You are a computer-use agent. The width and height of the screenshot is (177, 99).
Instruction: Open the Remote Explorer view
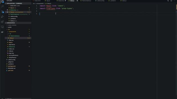click(2, 27)
